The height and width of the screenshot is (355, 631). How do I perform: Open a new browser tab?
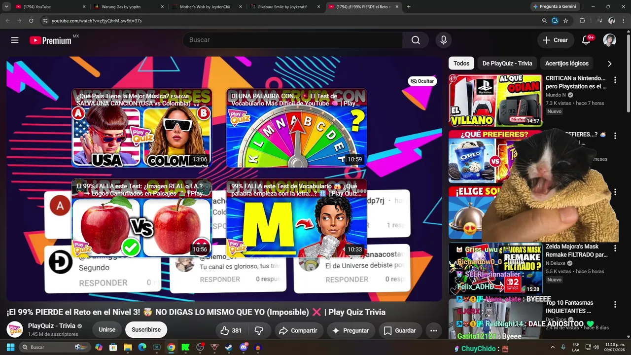409,7
